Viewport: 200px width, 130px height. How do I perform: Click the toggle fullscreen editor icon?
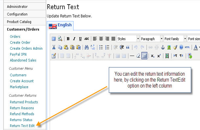[54, 39]
